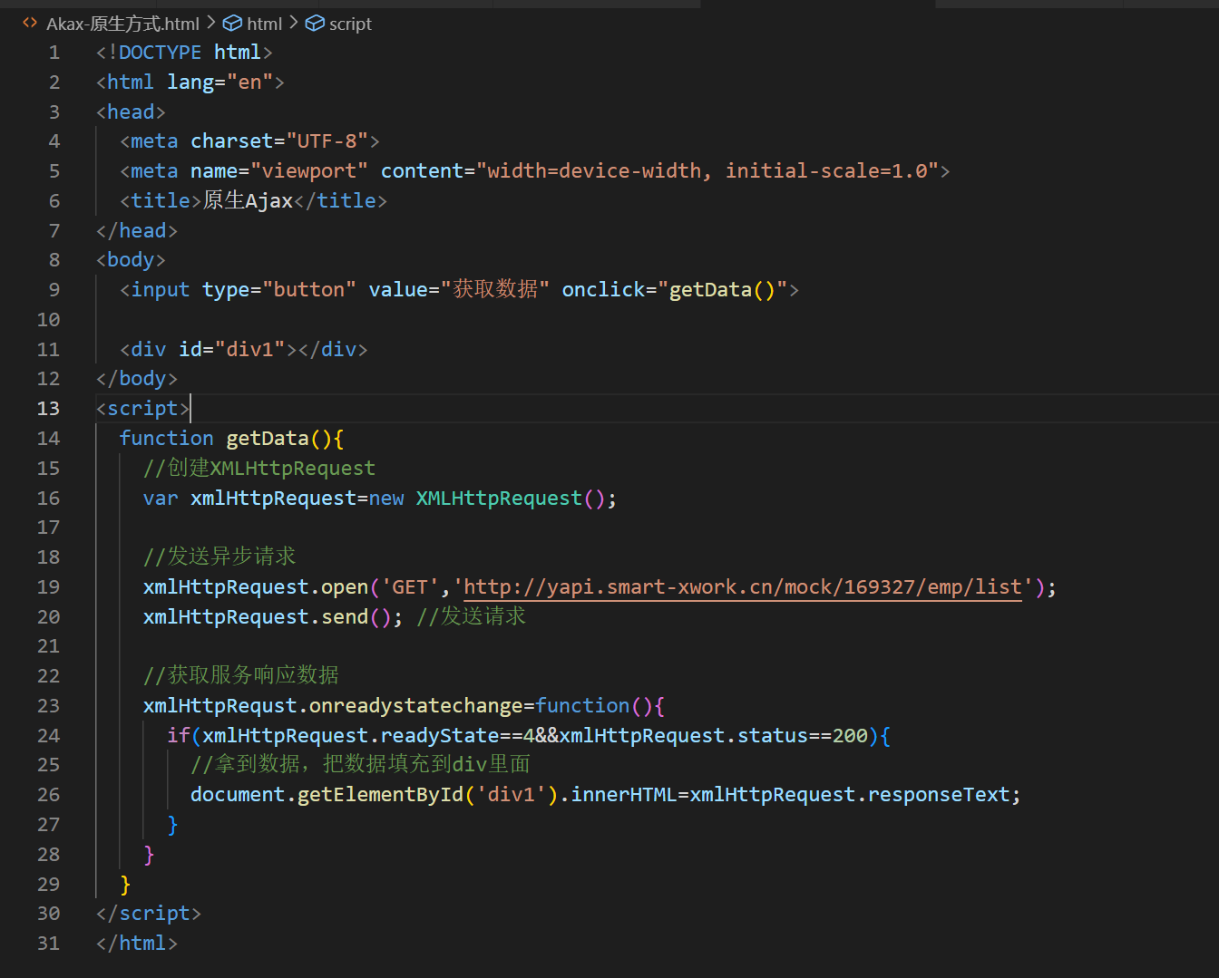Click the '<head>' opening tag

[x=131, y=112]
